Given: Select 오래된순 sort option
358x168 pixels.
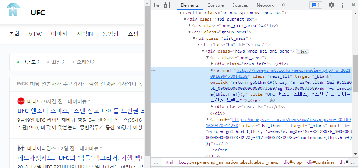Looking at the screenshot, I should (x=86, y=62).
